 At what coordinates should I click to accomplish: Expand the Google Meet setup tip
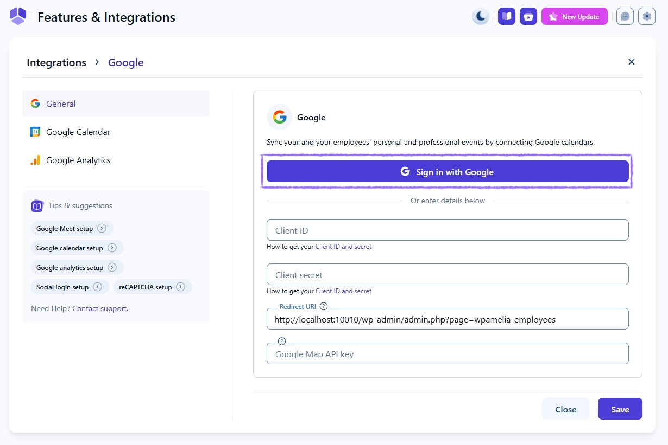click(x=72, y=228)
